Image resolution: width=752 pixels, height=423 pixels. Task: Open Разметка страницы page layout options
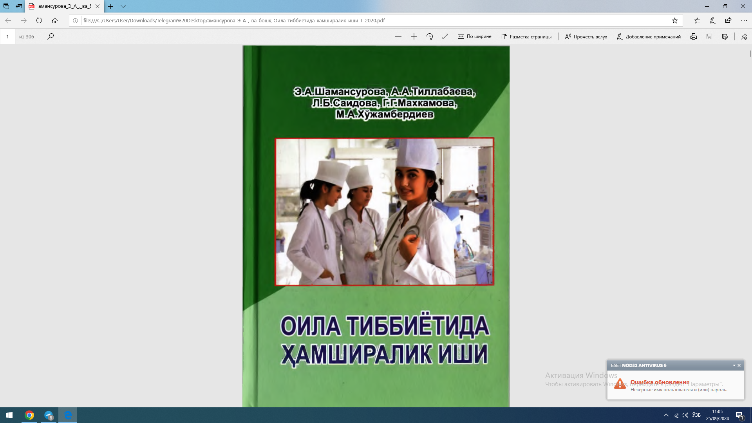(526, 36)
